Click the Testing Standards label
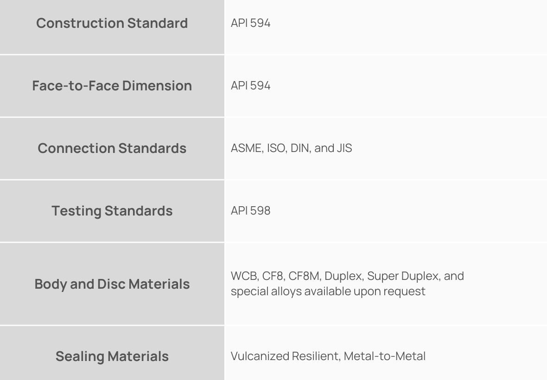This screenshot has height=380, width=547. coord(112,211)
